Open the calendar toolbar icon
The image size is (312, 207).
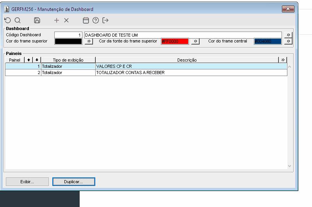[86, 20]
